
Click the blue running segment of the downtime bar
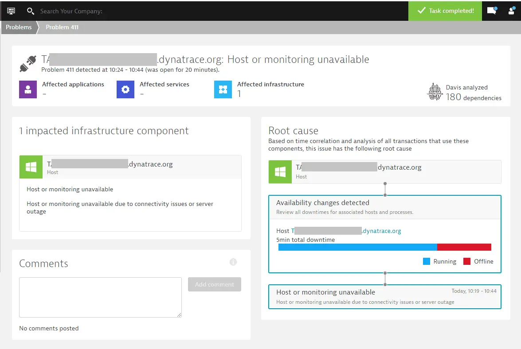coord(357,247)
